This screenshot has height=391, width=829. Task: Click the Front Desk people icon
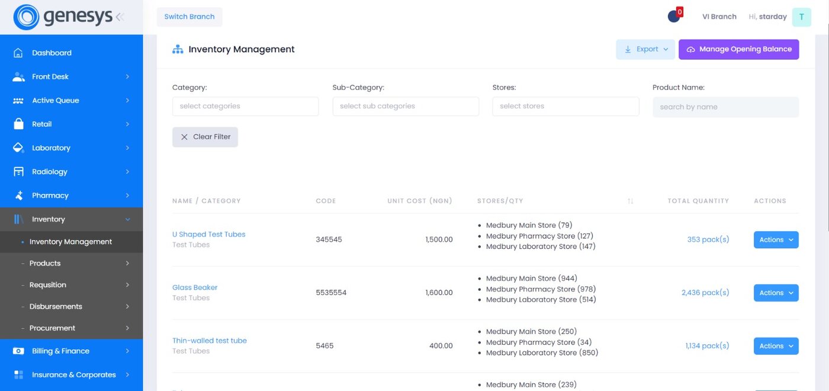click(18, 76)
